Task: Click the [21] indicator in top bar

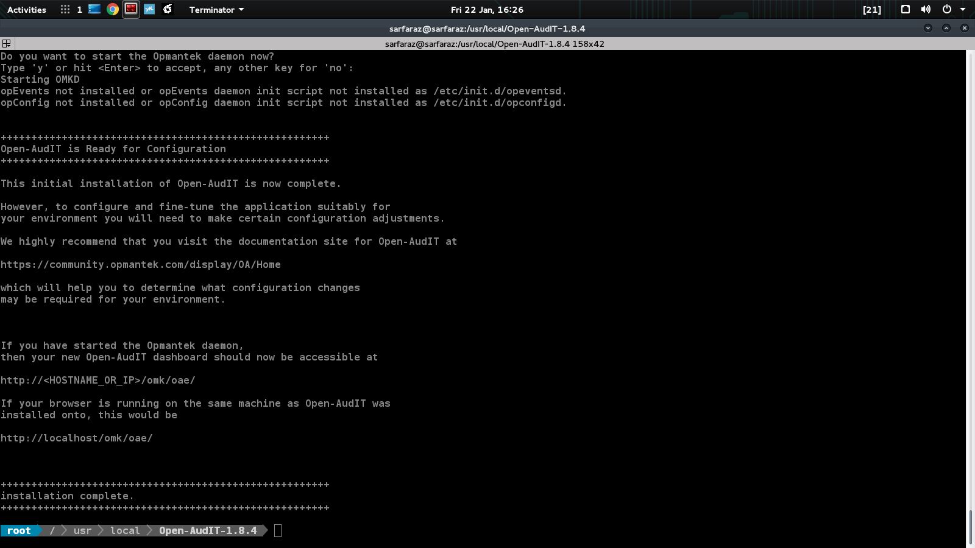Action: point(872,10)
